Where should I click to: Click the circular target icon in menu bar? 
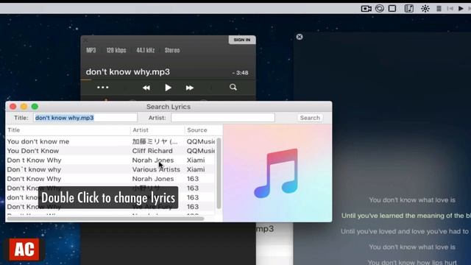coord(380,8)
